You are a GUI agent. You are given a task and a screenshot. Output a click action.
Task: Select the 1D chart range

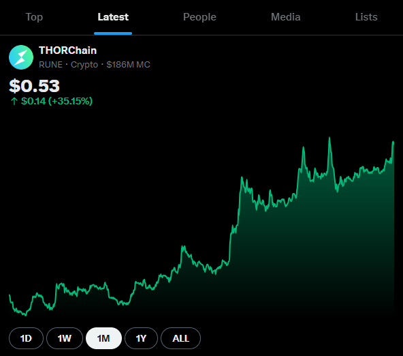tap(26, 338)
